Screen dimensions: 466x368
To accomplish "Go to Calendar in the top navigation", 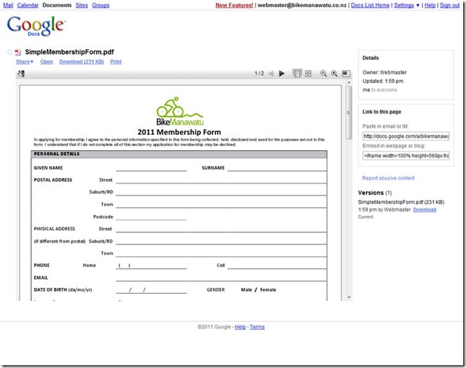I will [x=27, y=5].
